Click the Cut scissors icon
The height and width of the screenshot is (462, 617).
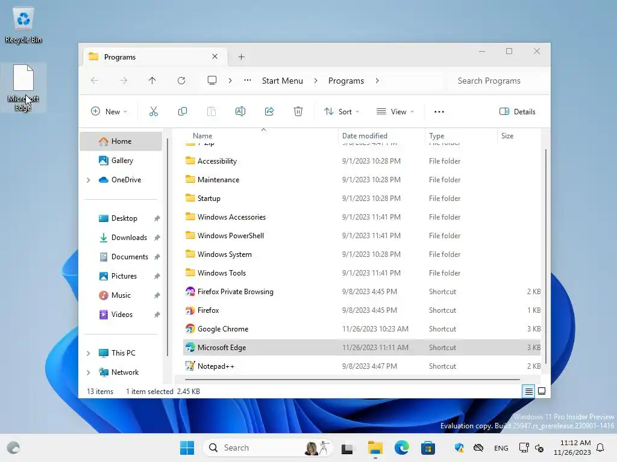[x=154, y=111]
